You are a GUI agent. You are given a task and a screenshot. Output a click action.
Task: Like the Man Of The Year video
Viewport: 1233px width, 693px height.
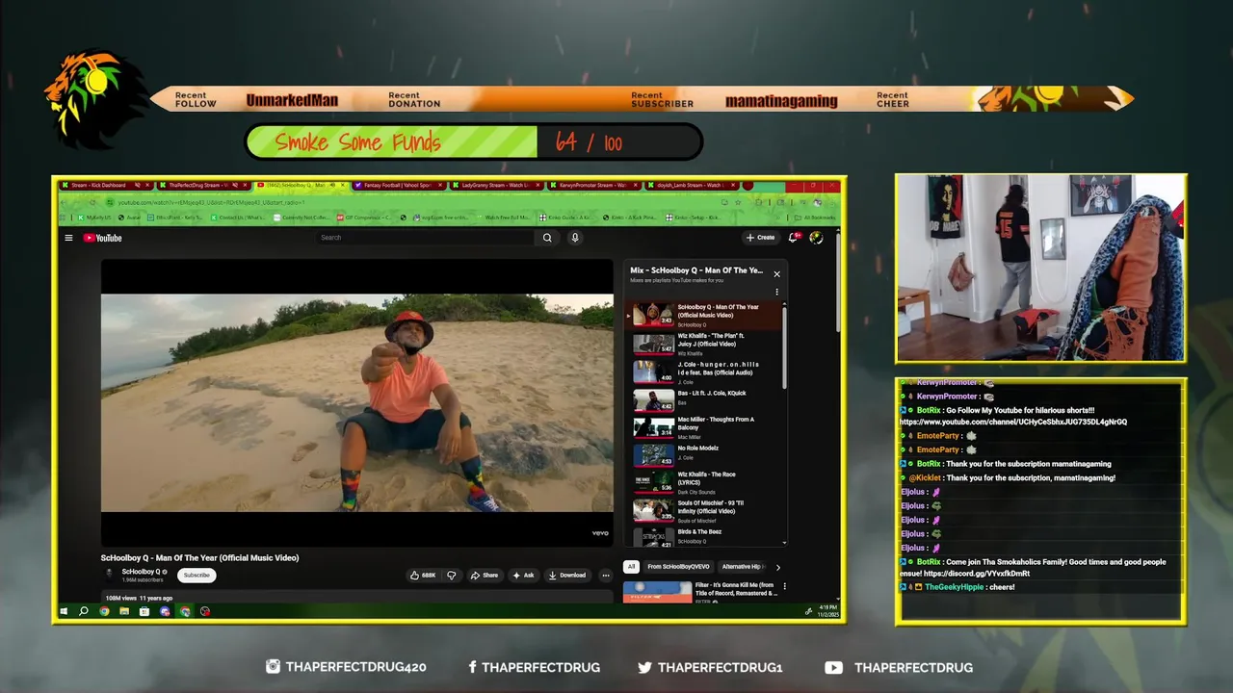tap(423, 575)
